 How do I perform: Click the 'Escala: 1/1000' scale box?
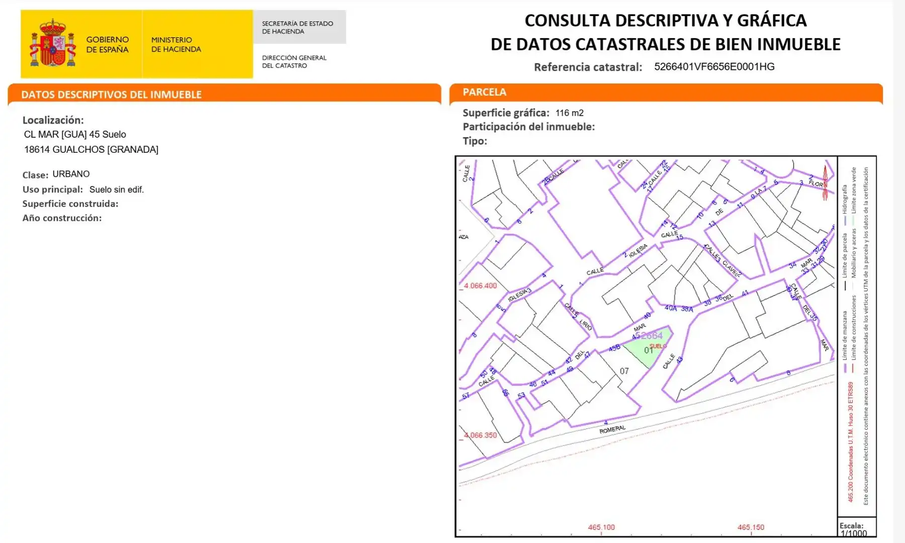click(857, 527)
